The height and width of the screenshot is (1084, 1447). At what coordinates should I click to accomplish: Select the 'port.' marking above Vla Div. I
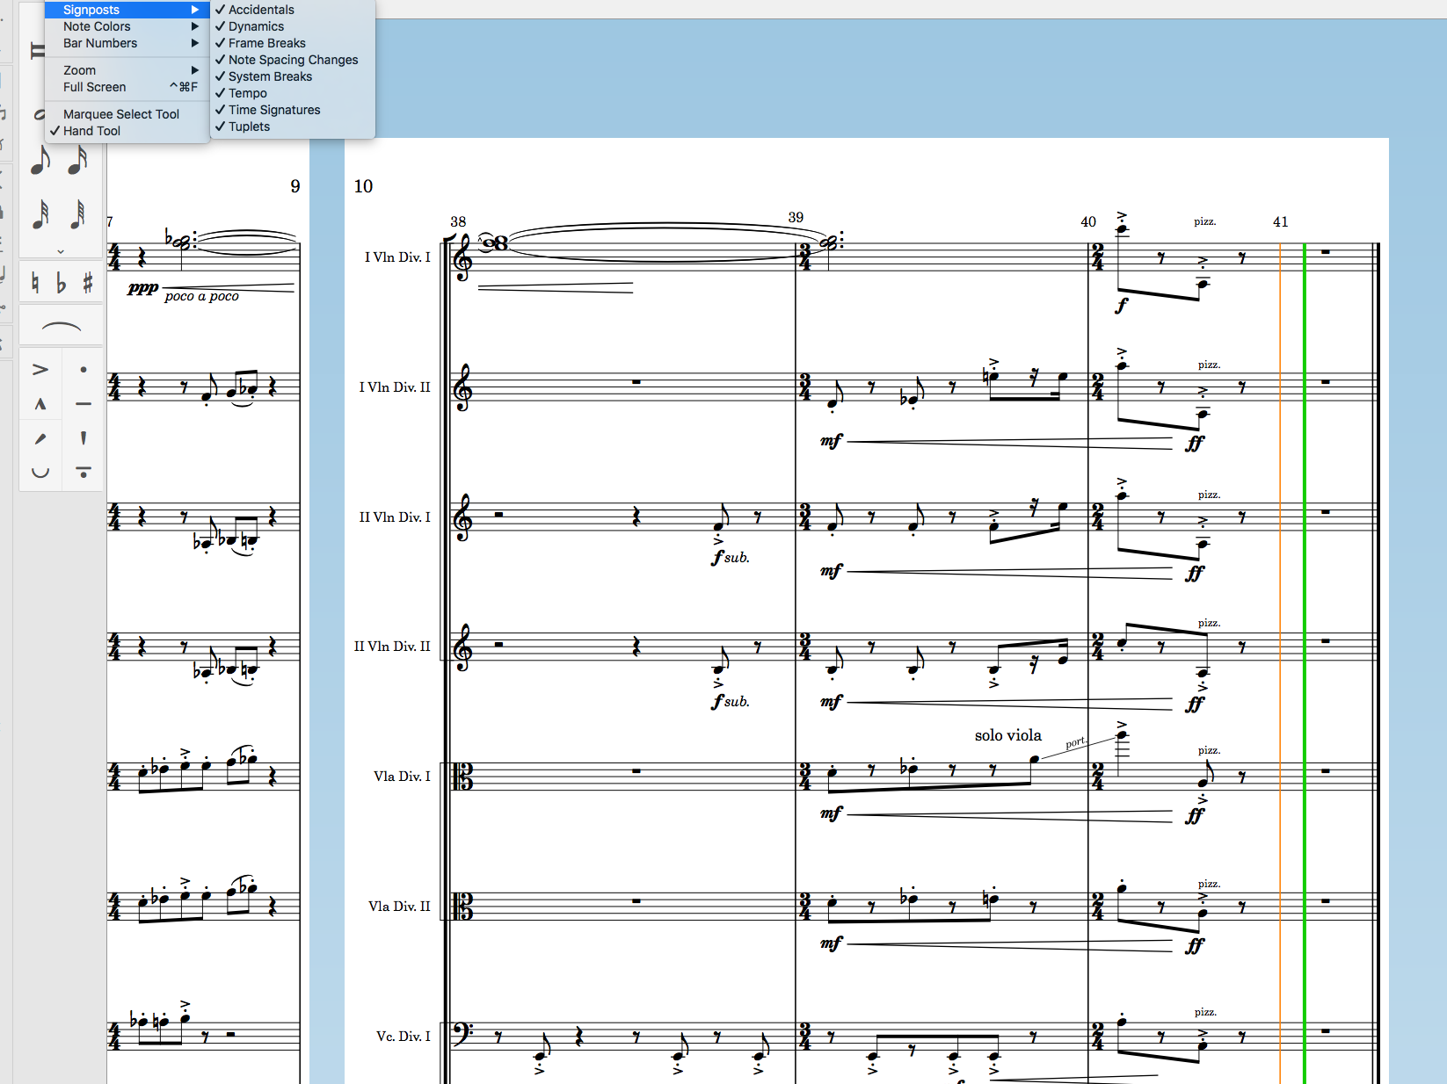[1076, 742]
